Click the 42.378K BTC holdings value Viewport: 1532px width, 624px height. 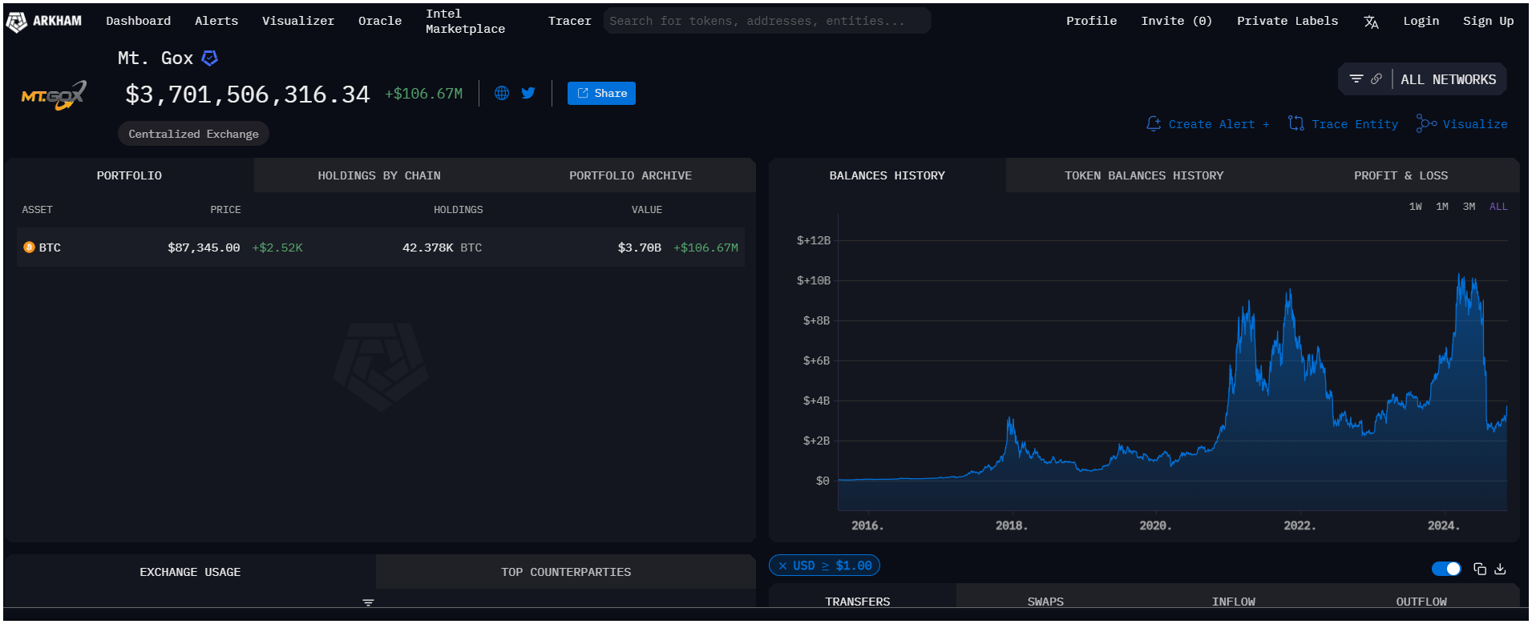(442, 248)
